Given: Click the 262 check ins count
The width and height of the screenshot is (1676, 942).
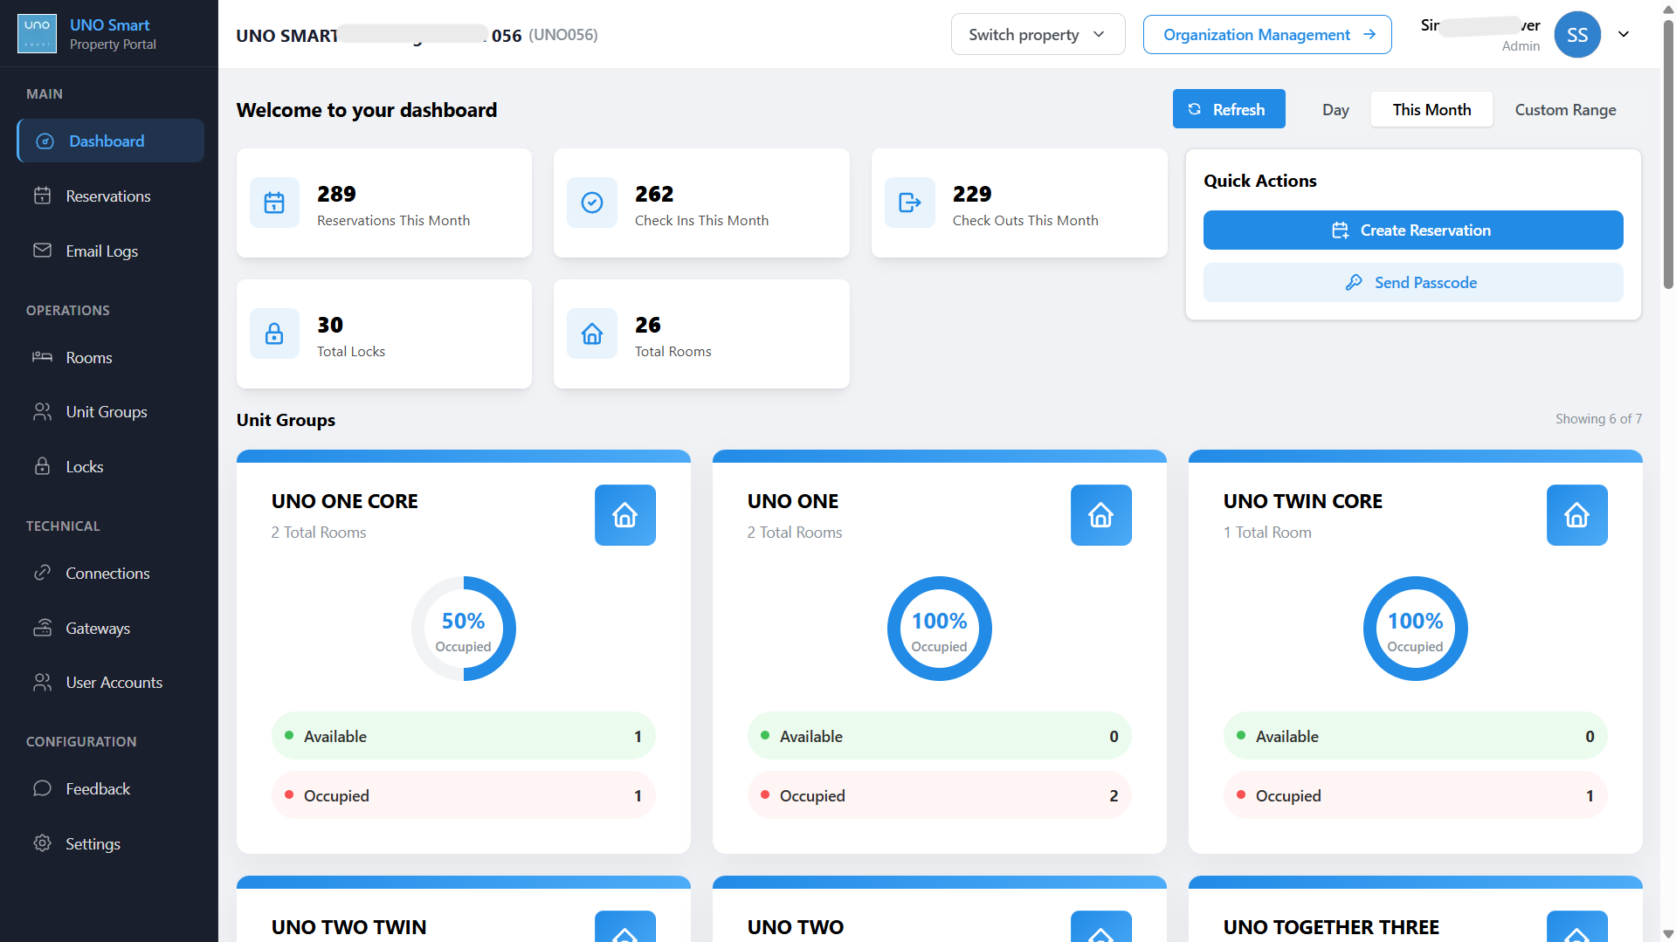Looking at the screenshot, I should pyautogui.click(x=654, y=194).
